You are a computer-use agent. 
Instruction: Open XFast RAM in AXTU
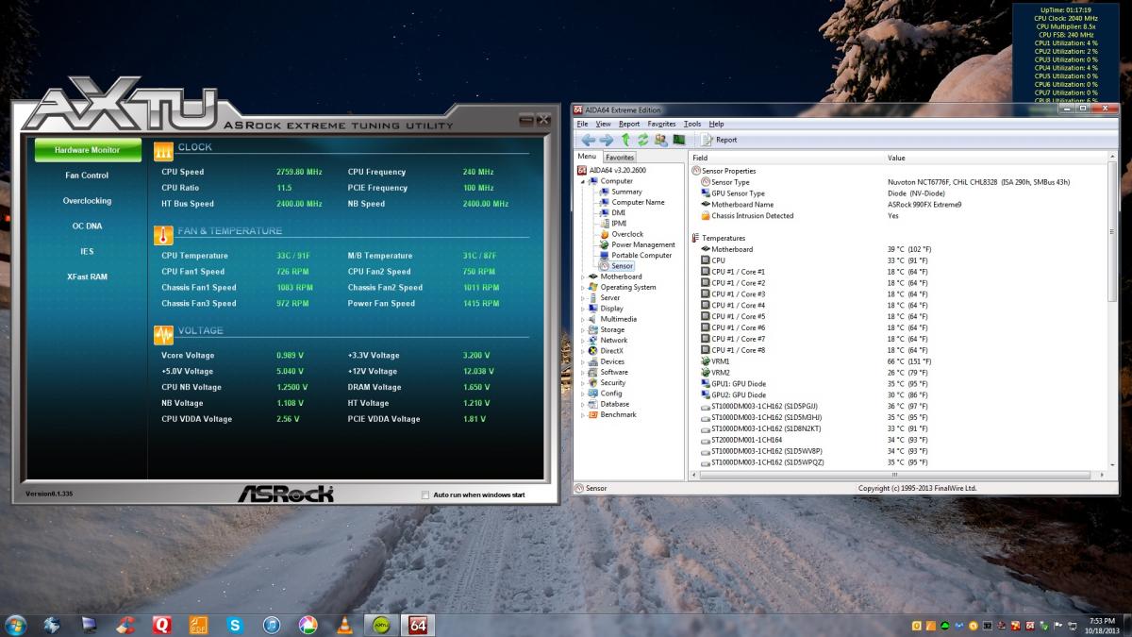[x=88, y=277]
